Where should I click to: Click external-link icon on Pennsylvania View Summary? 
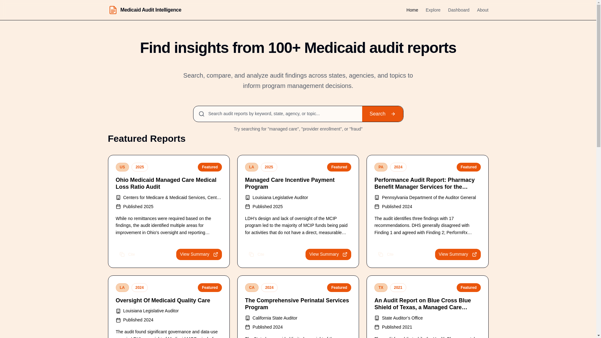pos(475,254)
